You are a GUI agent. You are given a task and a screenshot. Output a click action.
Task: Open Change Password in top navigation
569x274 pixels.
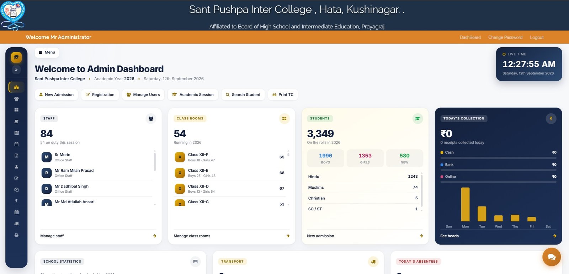click(x=505, y=37)
